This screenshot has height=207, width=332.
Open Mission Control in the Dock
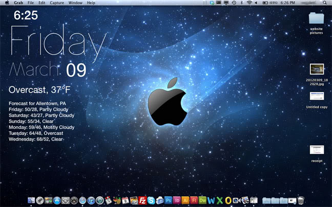pos(49,200)
